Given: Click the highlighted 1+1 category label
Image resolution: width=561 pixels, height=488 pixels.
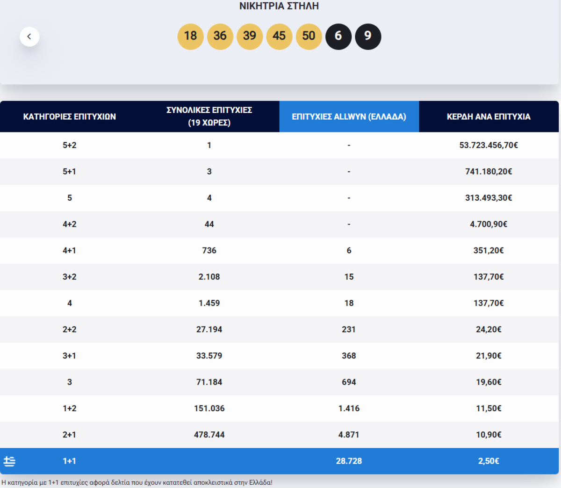Looking at the screenshot, I should 70,461.
